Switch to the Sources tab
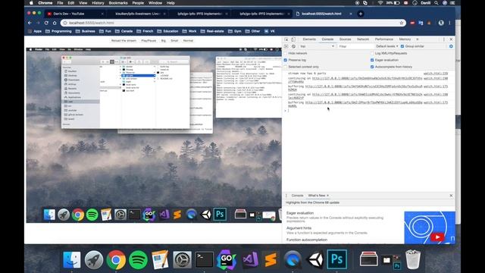Screen dimensions: 485x273 pyautogui.click(x=346, y=39)
